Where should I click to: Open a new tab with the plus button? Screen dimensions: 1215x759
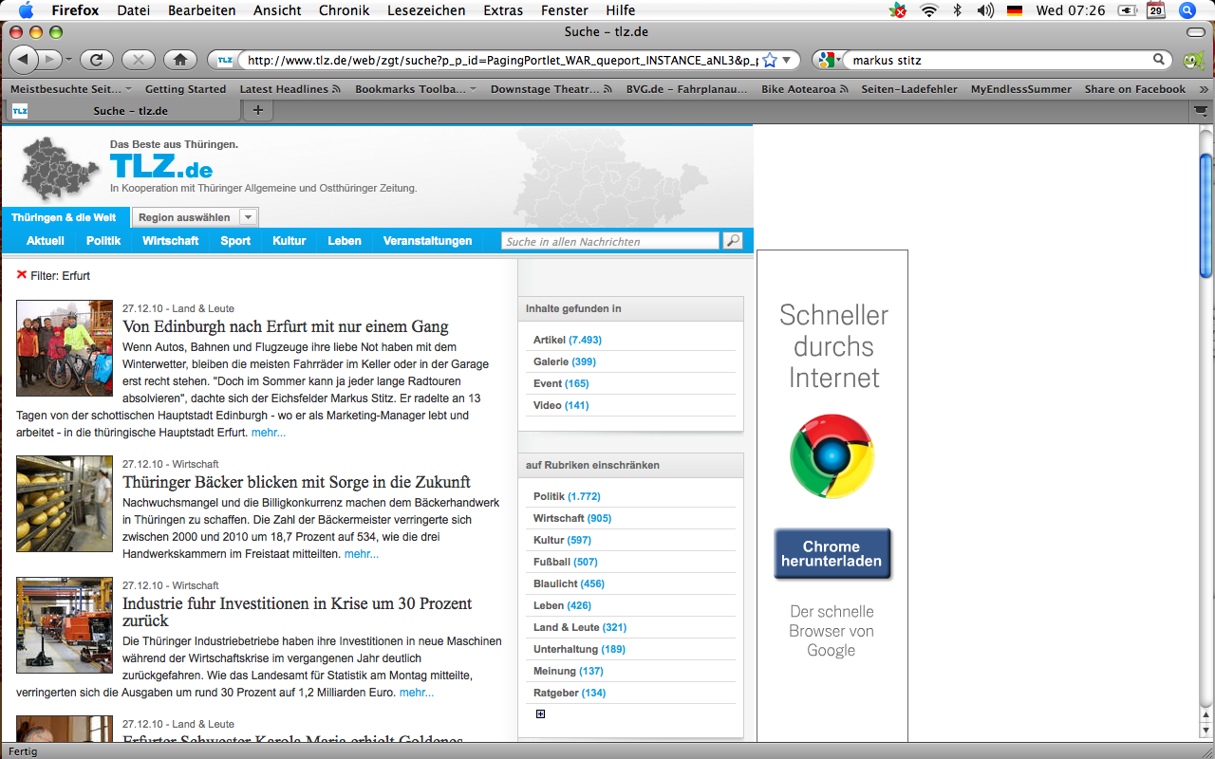[x=257, y=111]
